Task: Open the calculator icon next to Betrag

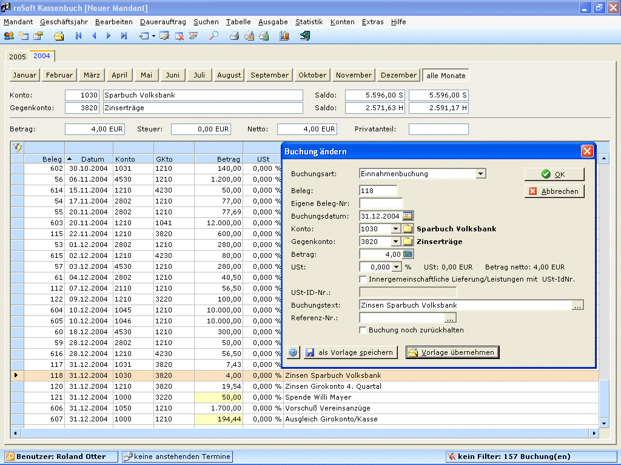Action: point(408,254)
